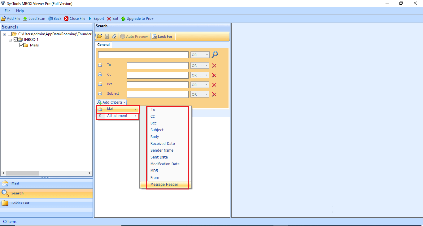This screenshot has height=226, width=423.
Task: Click the Load Scan toolbar button
Action: (34, 19)
